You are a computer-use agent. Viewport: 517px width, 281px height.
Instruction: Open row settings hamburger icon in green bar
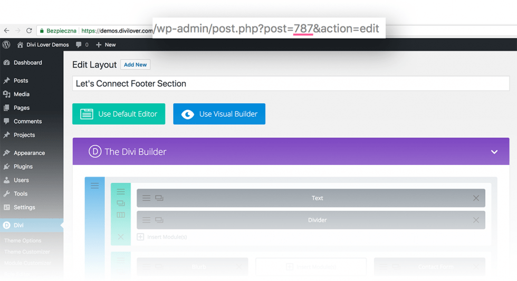click(x=121, y=192)
